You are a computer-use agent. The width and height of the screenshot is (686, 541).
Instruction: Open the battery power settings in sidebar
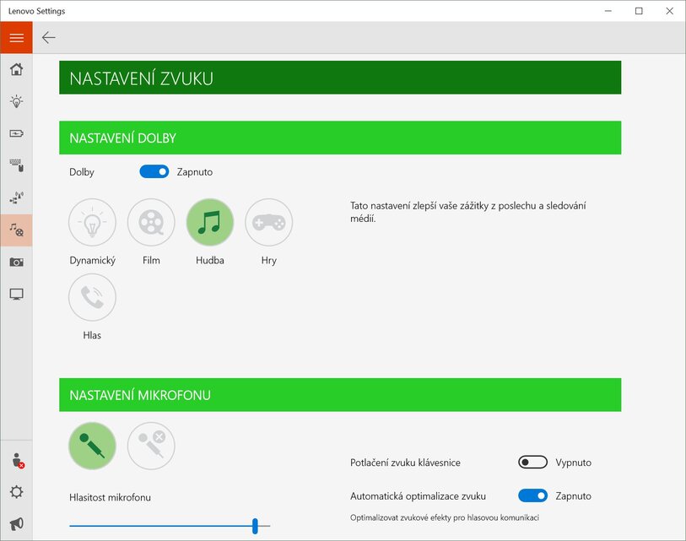(x=16, y=133)
